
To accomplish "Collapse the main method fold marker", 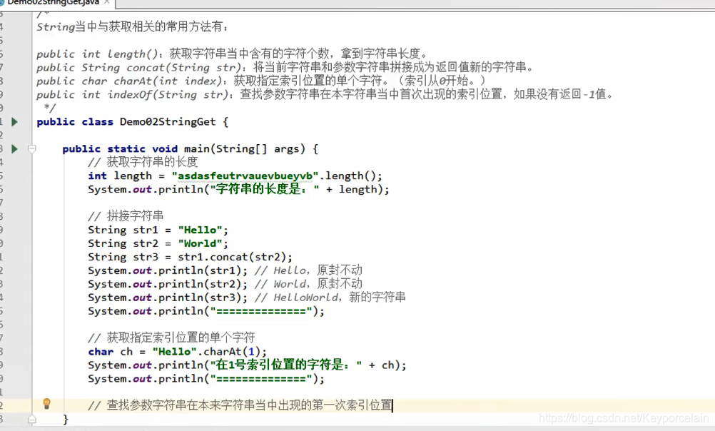I will pos(32,148).
